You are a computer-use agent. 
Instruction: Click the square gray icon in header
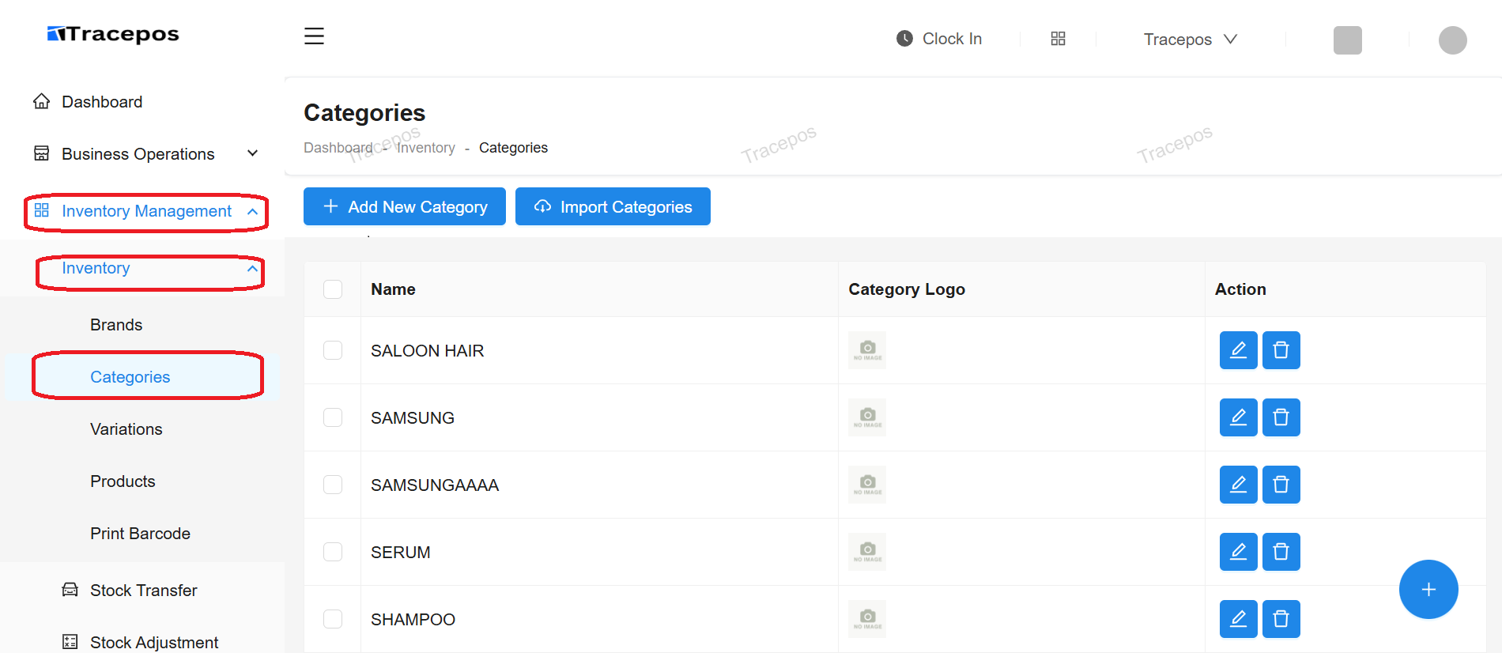1347,40
